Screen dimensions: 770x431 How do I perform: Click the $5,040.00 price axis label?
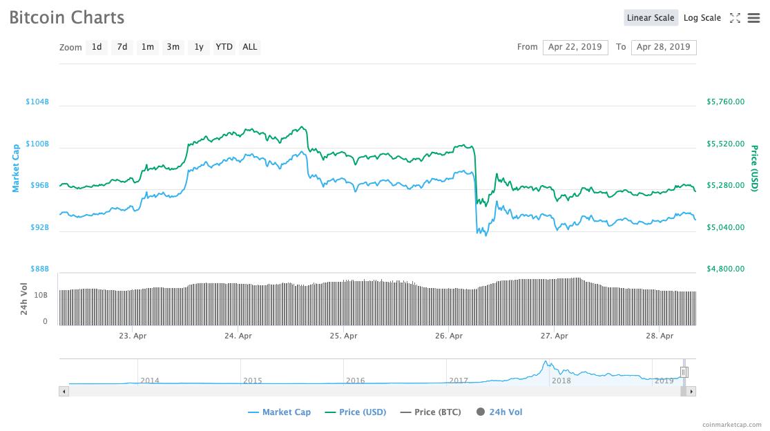point(725,227)
